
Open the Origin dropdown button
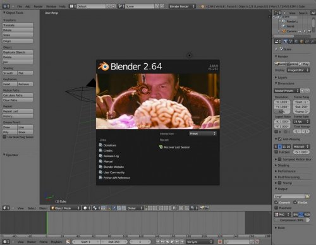[18, 41]
